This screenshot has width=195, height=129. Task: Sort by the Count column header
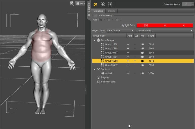coord(151,36)
